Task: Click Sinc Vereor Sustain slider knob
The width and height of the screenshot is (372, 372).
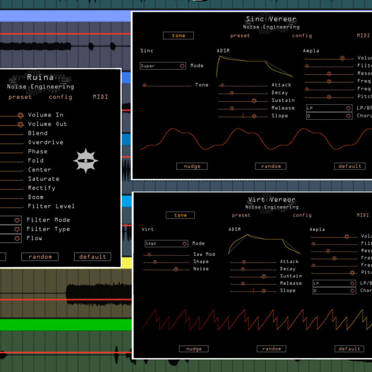Action: 254,101
